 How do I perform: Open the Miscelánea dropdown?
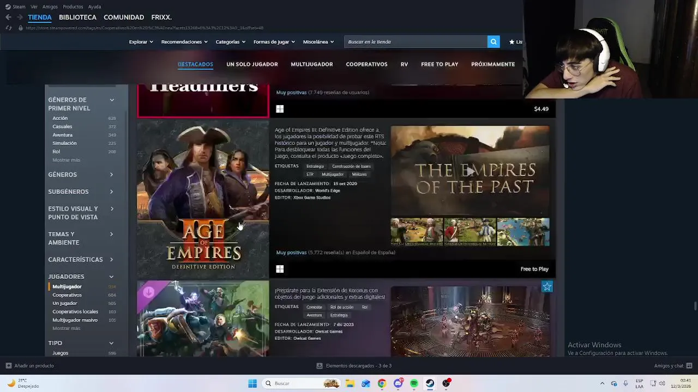pos(318,42)
